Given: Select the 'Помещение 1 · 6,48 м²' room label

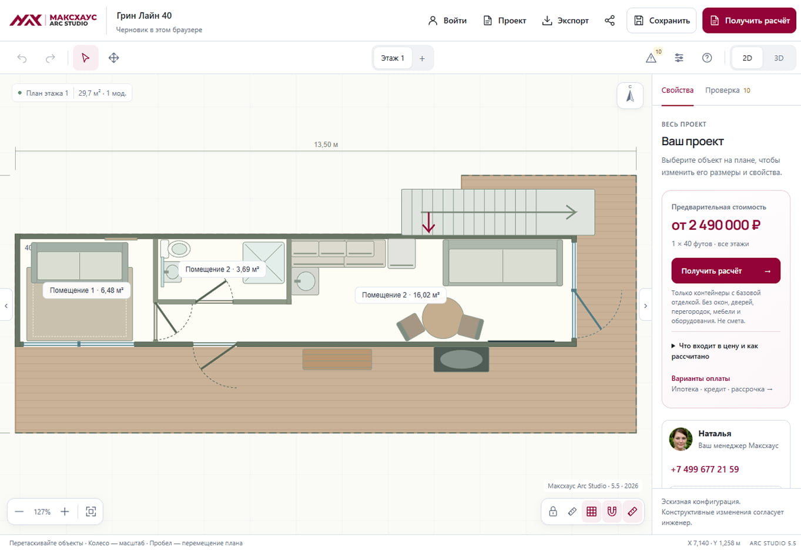Looking at the screenshot, I should pyautogui.click(x=86, y=290).
